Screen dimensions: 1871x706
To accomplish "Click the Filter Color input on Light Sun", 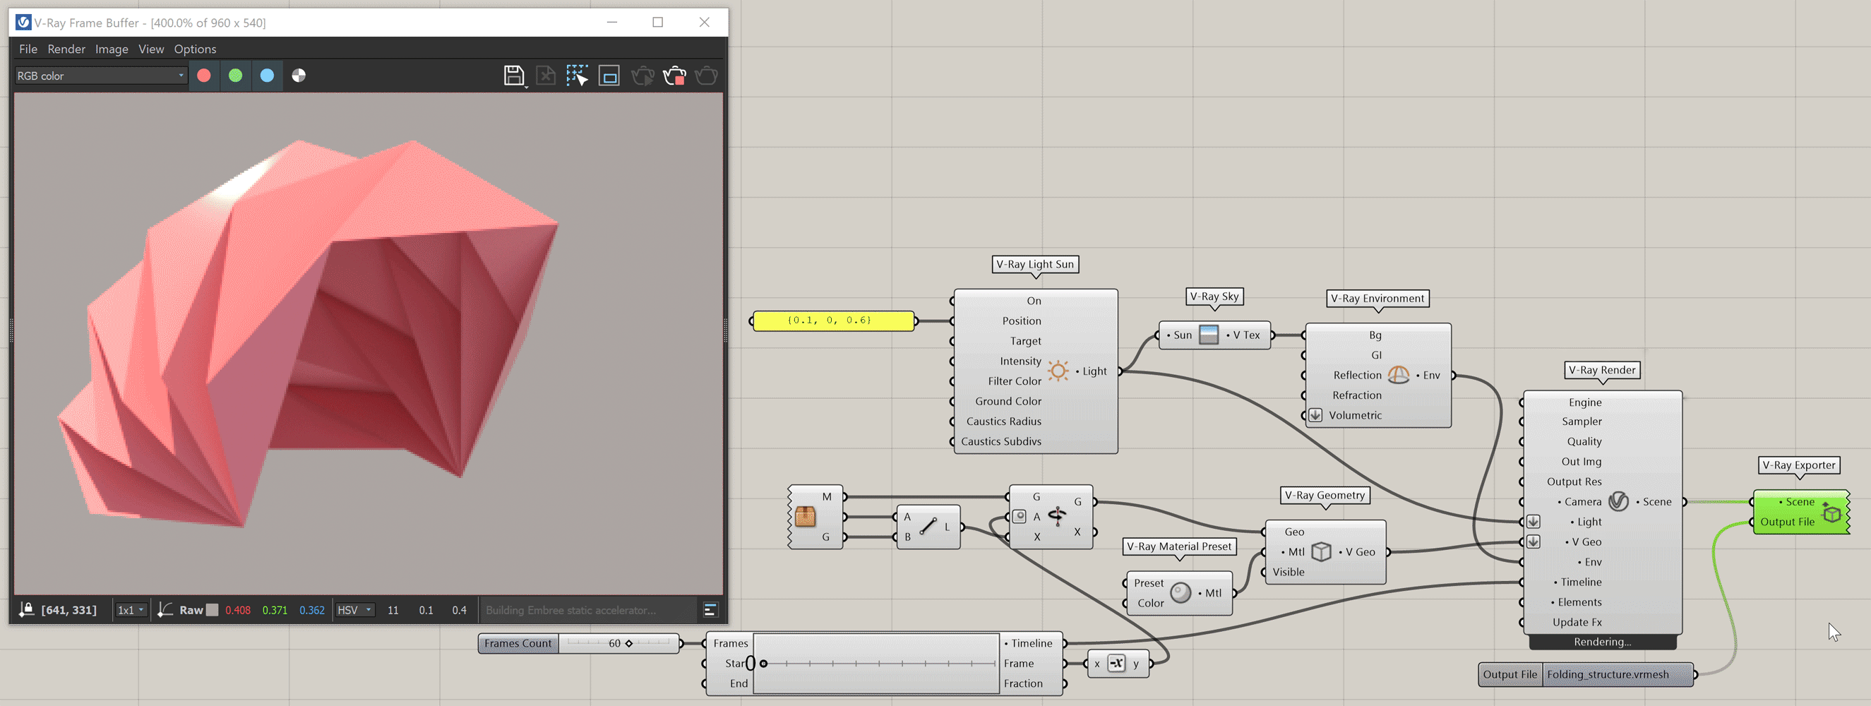I will point(1014,381).
